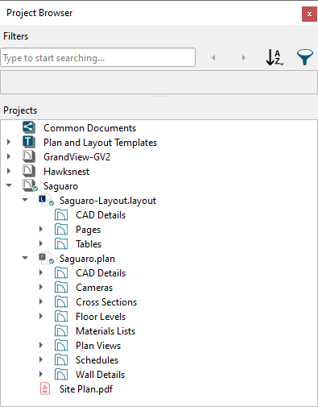This screenshot has height=407, width=318.
Task: Click the Wall Details folder icon
Action: (x=61, y=375)
